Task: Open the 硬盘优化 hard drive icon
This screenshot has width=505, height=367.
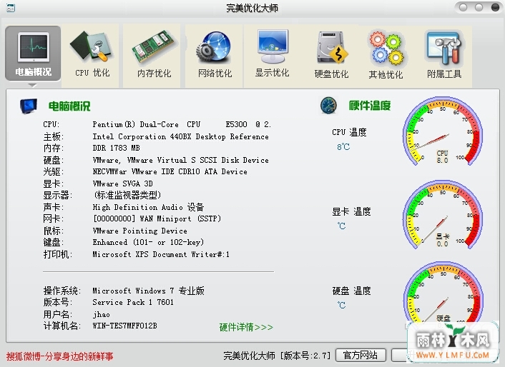Action: pyautogui.click(x=332, y=48)
